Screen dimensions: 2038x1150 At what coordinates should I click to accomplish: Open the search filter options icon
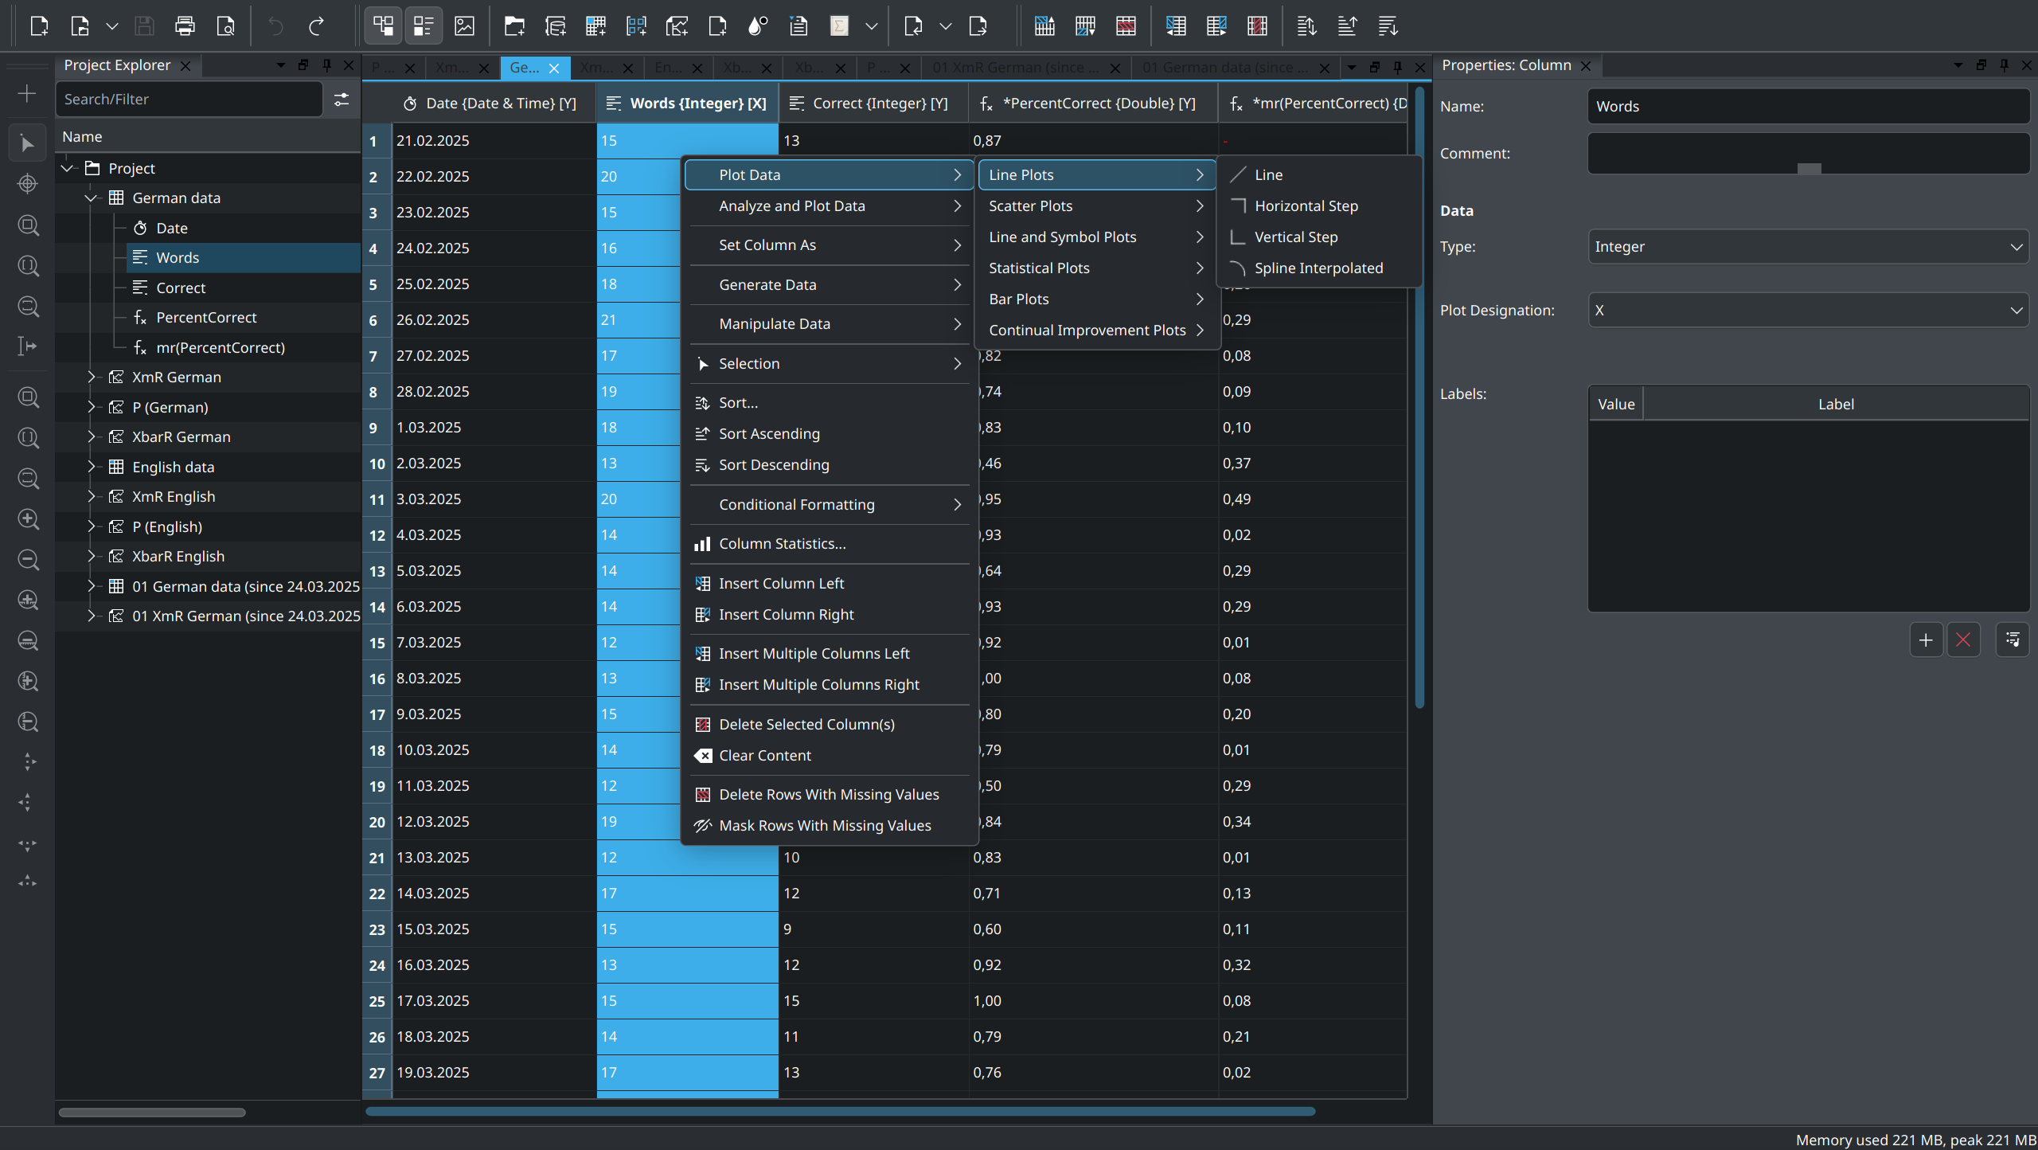pos(342,100)
